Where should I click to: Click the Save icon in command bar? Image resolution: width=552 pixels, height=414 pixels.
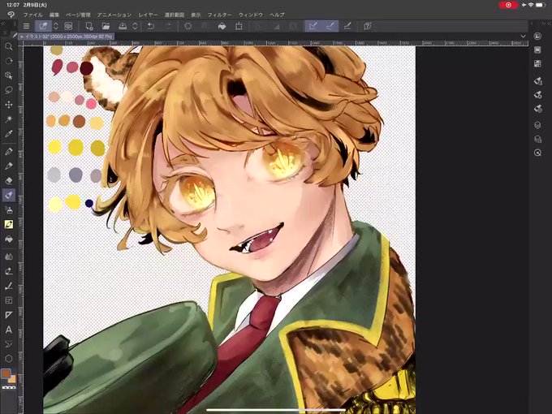click(x=123, y=26)
